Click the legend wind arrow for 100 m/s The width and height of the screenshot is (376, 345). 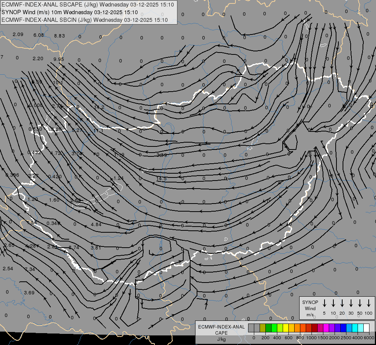[369, 303]
